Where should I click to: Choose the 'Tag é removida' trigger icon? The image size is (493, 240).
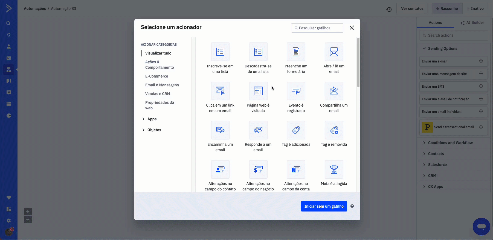pos(334,130)
